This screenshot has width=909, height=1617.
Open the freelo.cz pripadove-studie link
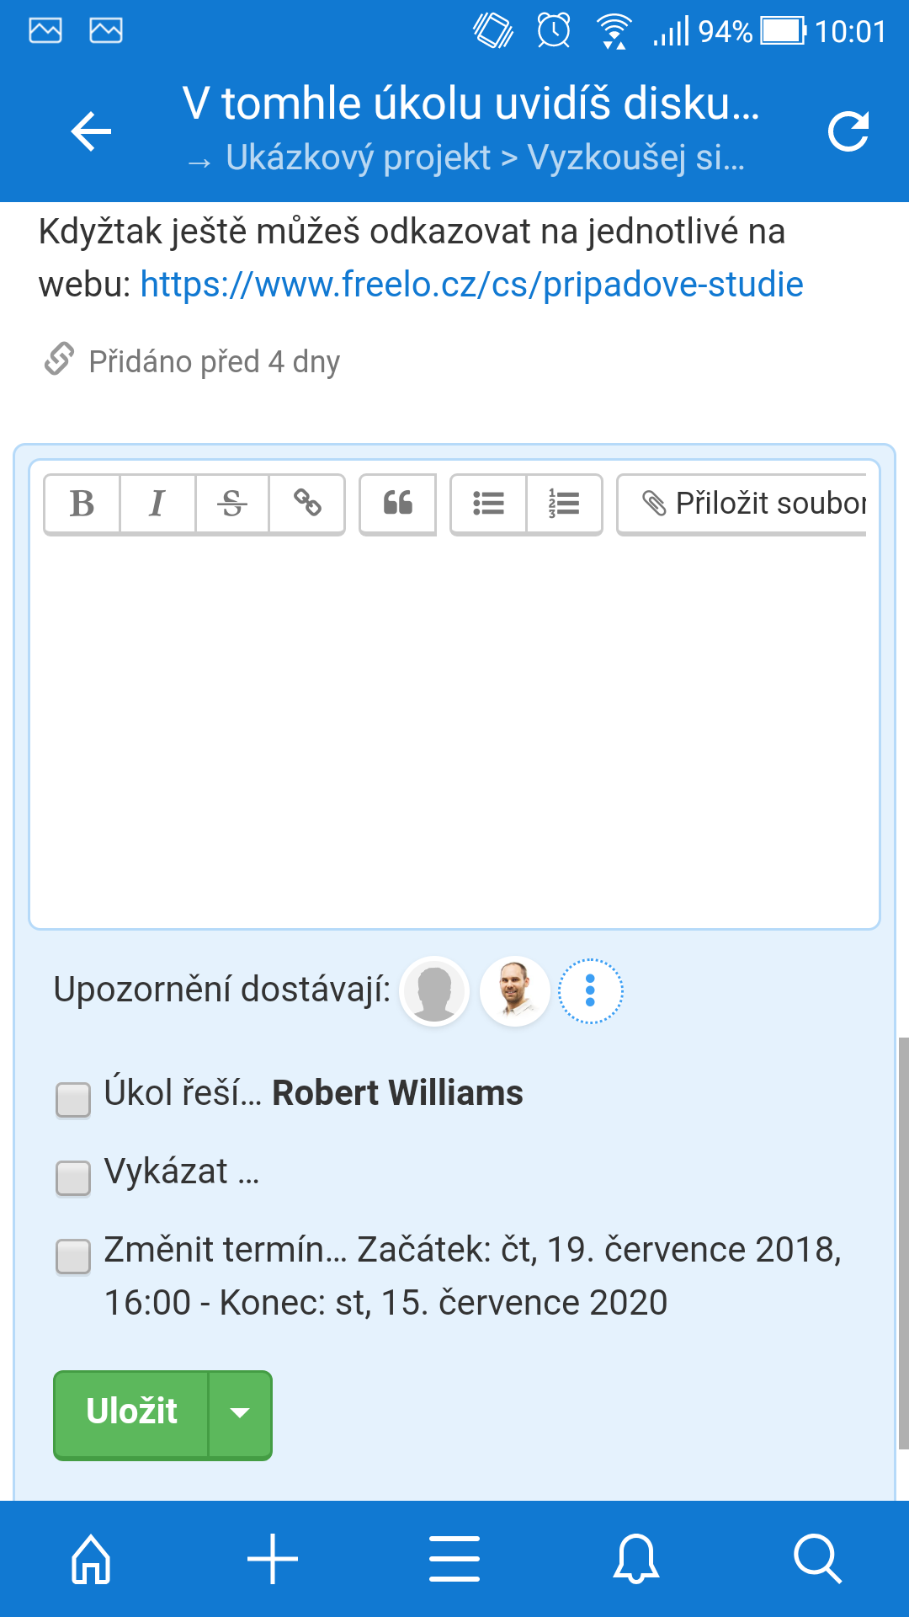point(471,285)
